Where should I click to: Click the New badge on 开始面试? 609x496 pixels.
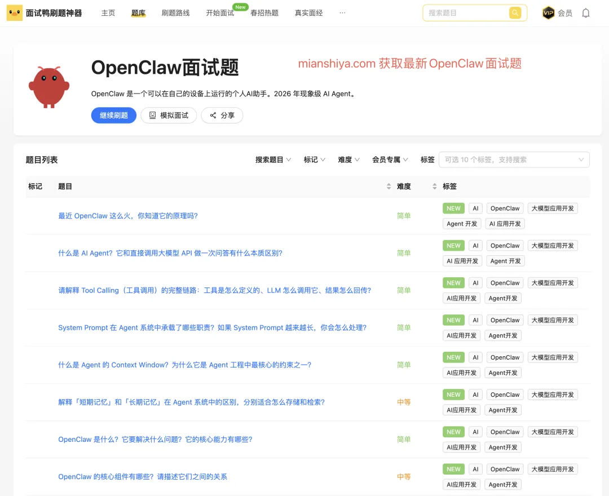tap(240, 7)
